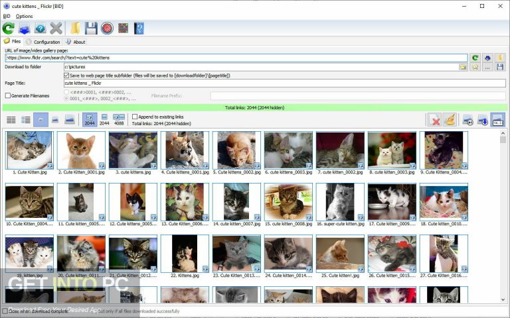Click the Filename Prefix input field
This screenshot has width=510, height=318.
click(x=358, y=95)
